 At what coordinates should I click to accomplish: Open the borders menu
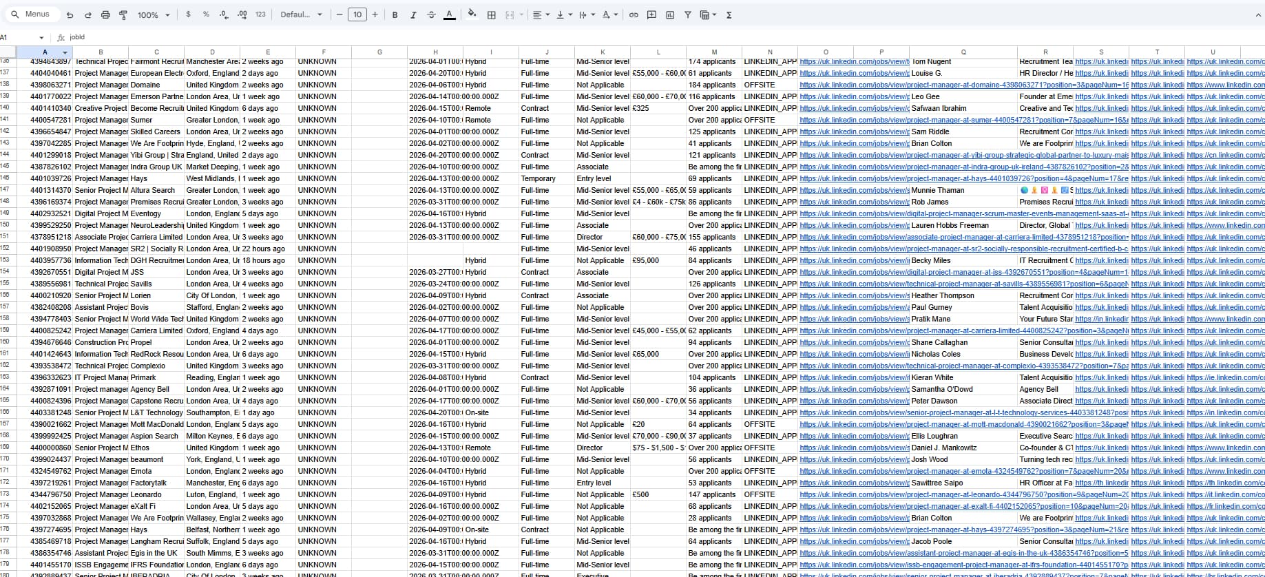pos(492,14)
